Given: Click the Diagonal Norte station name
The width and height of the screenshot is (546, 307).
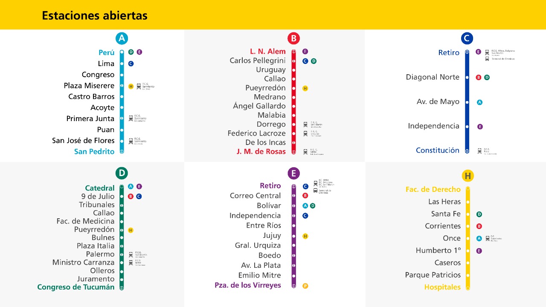Looking at the screenshot, I should [x=433, y=77].
